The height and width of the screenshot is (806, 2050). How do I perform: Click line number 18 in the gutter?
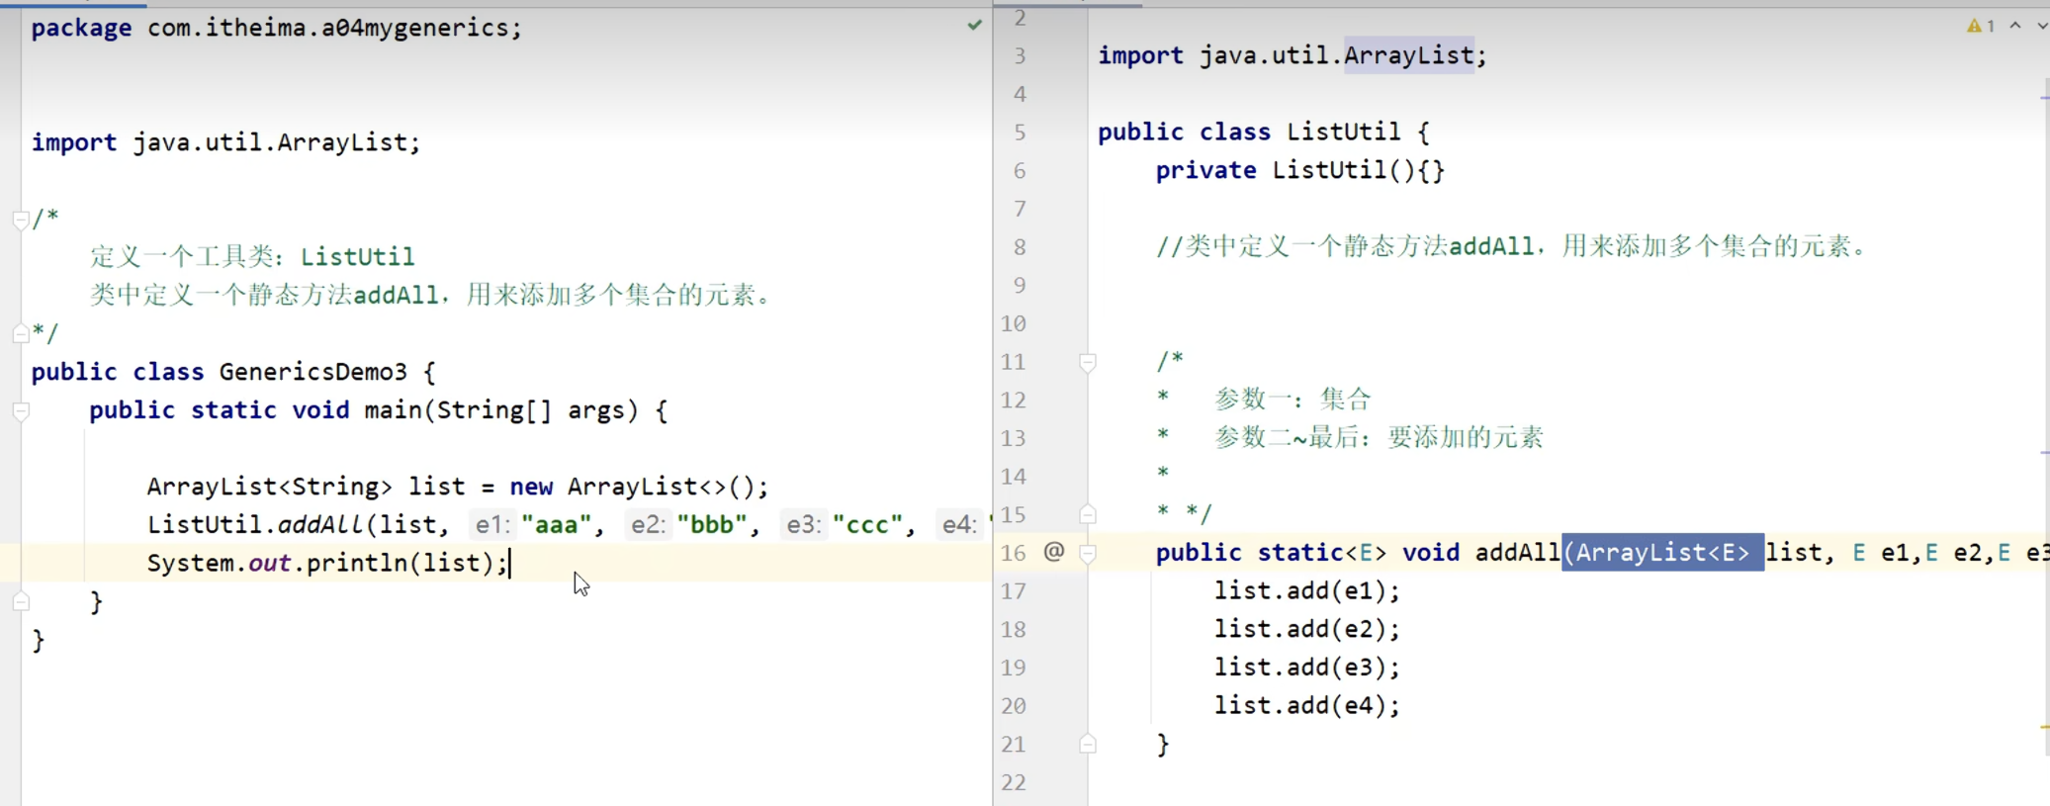point(1013,629)
